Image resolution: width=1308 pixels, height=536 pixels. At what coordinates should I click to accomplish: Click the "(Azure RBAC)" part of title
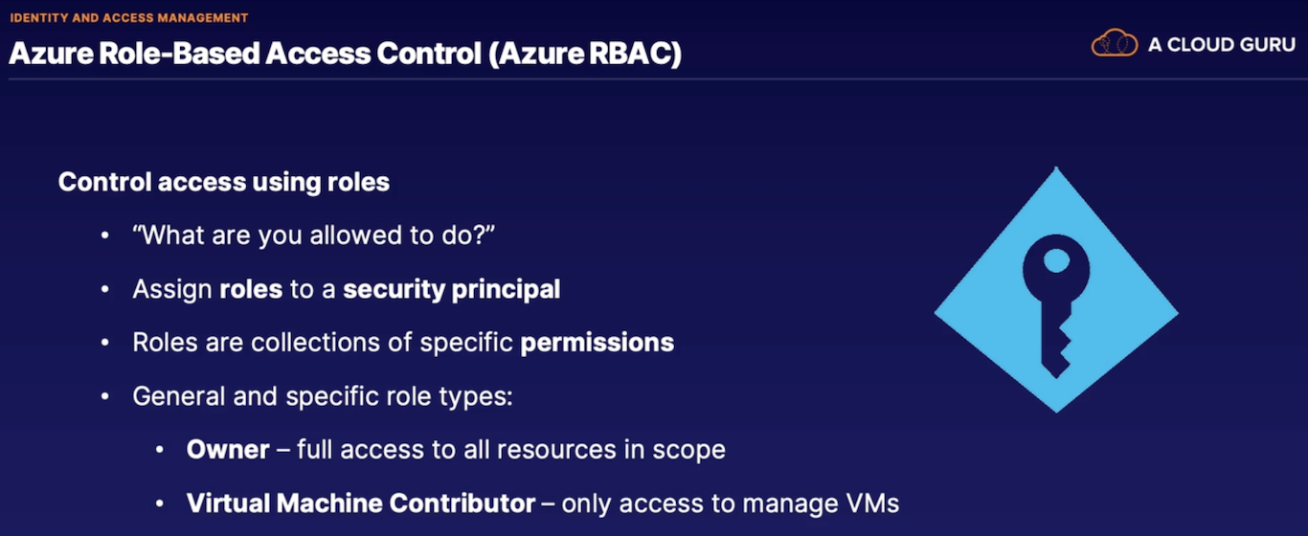584,54
